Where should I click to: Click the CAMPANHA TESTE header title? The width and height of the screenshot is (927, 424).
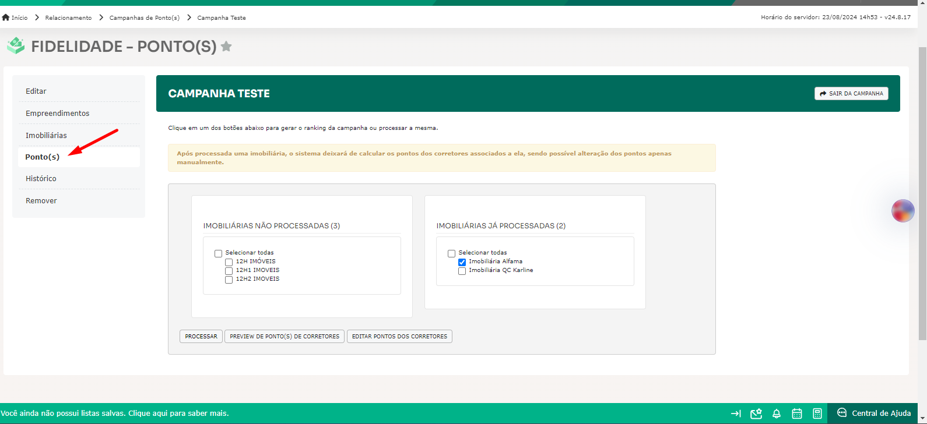tap(219, 93)
